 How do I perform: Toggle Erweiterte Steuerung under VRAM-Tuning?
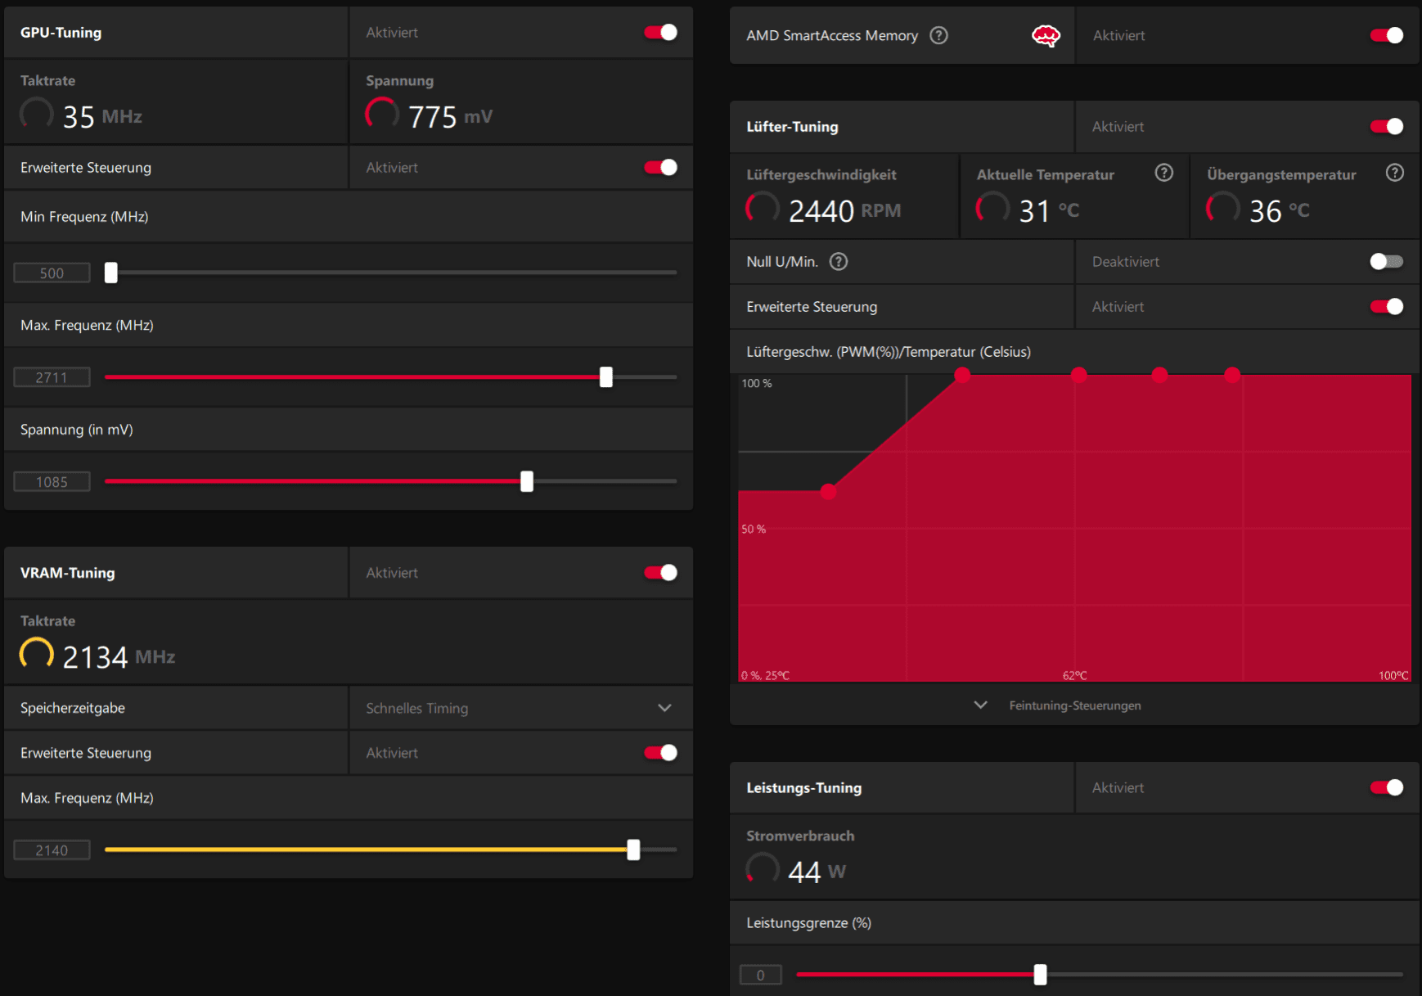[x=660, y=752]
